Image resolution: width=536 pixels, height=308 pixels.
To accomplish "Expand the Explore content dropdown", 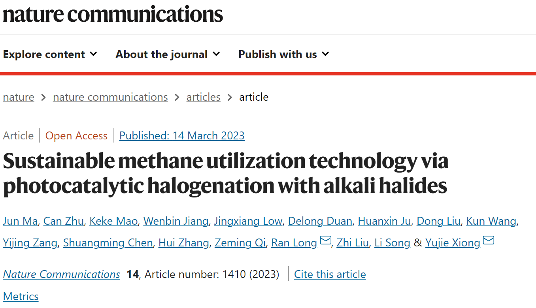I will [50, 54].
